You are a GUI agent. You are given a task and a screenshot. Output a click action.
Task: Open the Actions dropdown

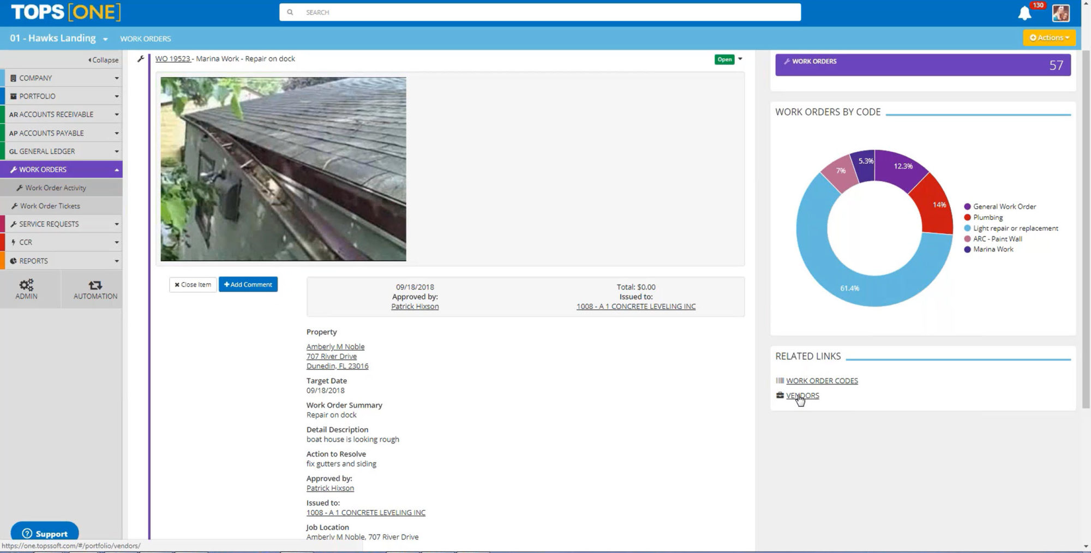1049,38
